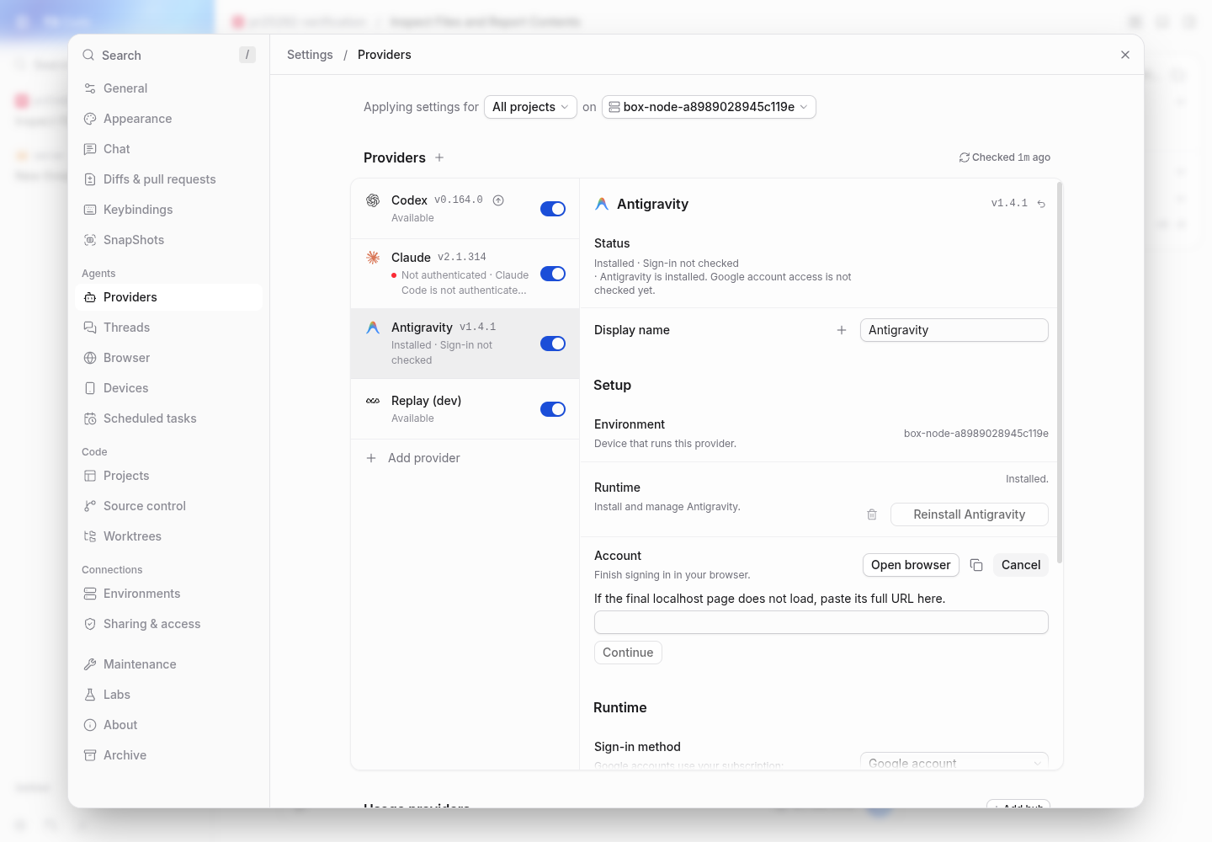Click the revert icon next to v1.4.1
Viewport: 1212px width, 842px height.
(x=1041, y=204)
